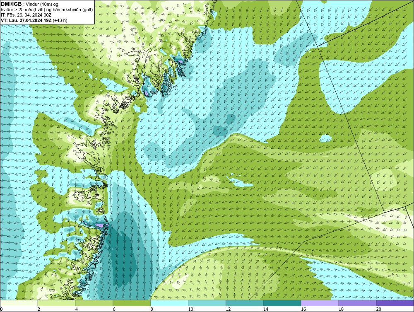Select the above 20 m/s dark purple swatch
The image size is (414, 312).
395,303
